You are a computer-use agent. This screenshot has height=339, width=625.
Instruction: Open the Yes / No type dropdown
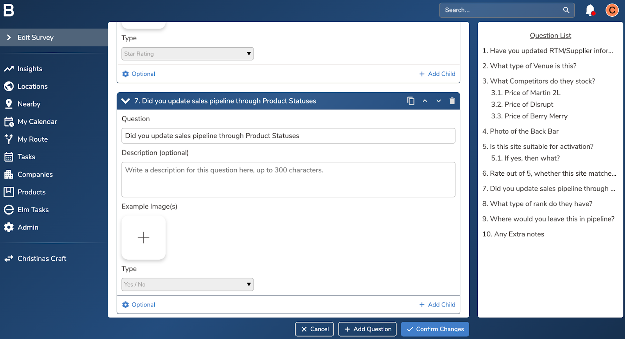point(187,284)
